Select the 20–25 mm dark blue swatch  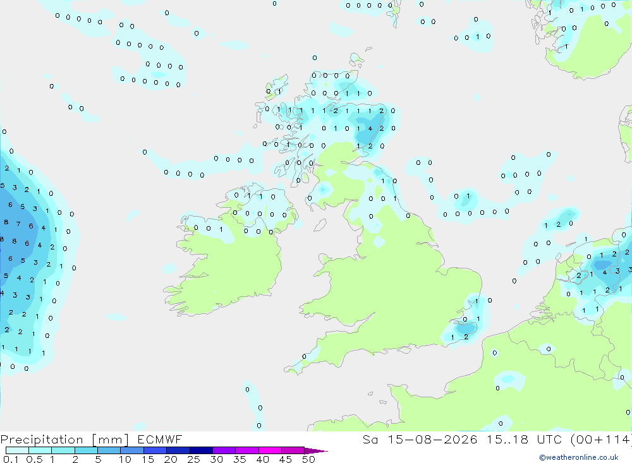point(178,450)
